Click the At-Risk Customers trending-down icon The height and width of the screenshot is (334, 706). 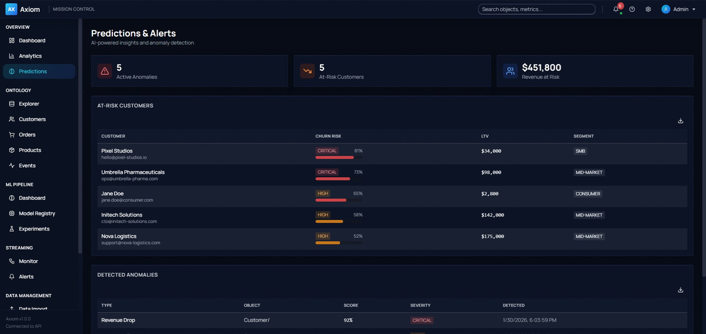click(307, 71)
